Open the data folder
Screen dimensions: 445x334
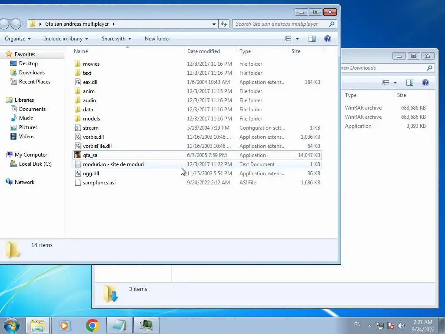point(88,109)
